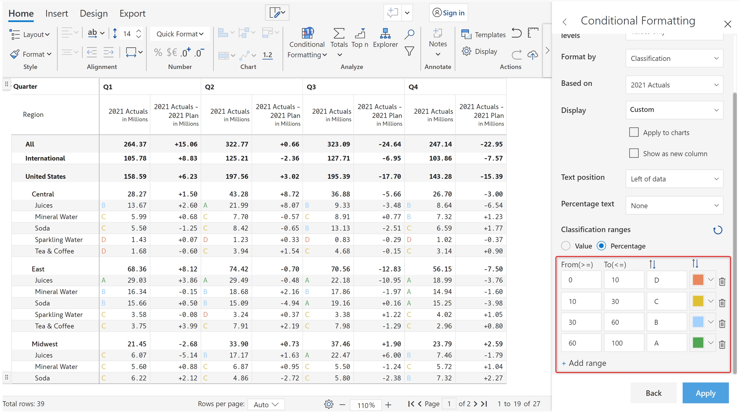Enable Apply to charts checkbox

pyautogui.click(x=634, y=132)
